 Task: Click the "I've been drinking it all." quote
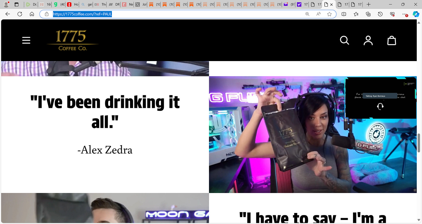105,112
